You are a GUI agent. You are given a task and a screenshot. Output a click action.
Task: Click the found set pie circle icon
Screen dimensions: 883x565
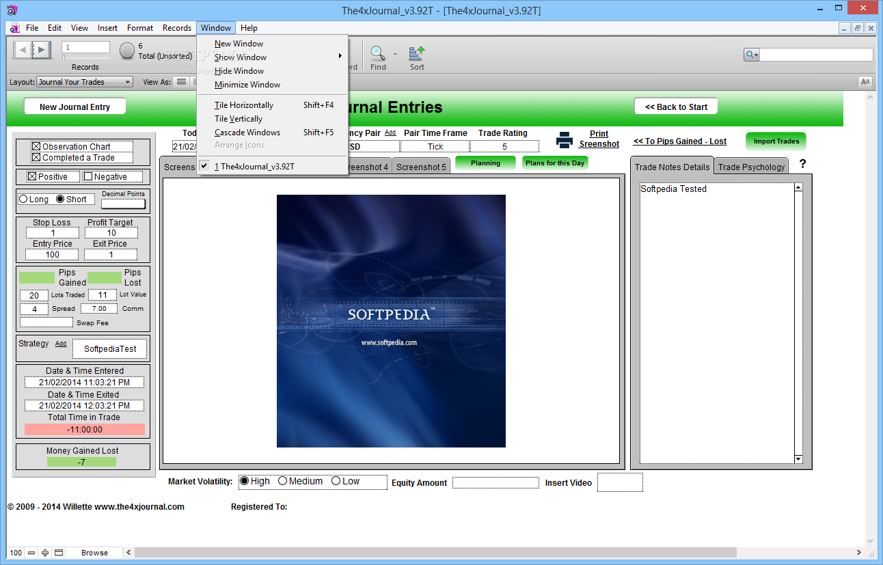pyautogui.click(x=127, y=51)
